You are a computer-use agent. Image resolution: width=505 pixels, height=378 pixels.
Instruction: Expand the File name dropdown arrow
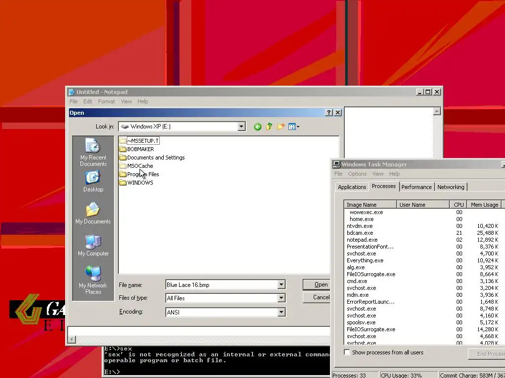281,285
